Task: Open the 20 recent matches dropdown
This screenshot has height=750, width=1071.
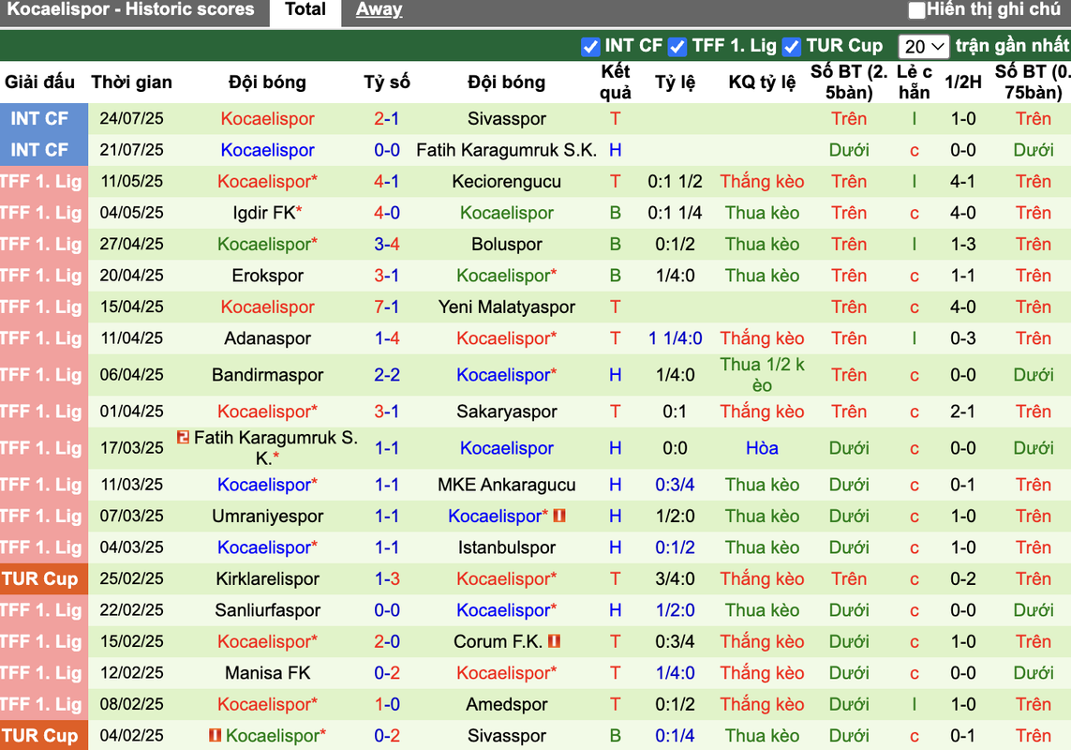Action: (x=924, y=47)
